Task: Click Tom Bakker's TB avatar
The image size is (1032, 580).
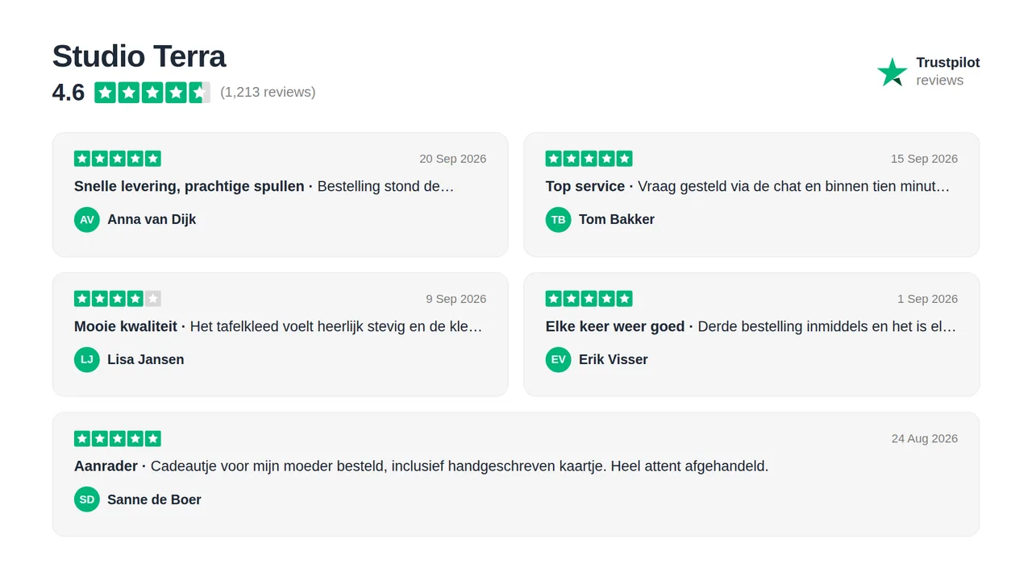Action: [558, 219]
